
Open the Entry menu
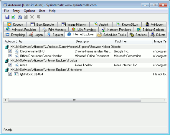16,11
